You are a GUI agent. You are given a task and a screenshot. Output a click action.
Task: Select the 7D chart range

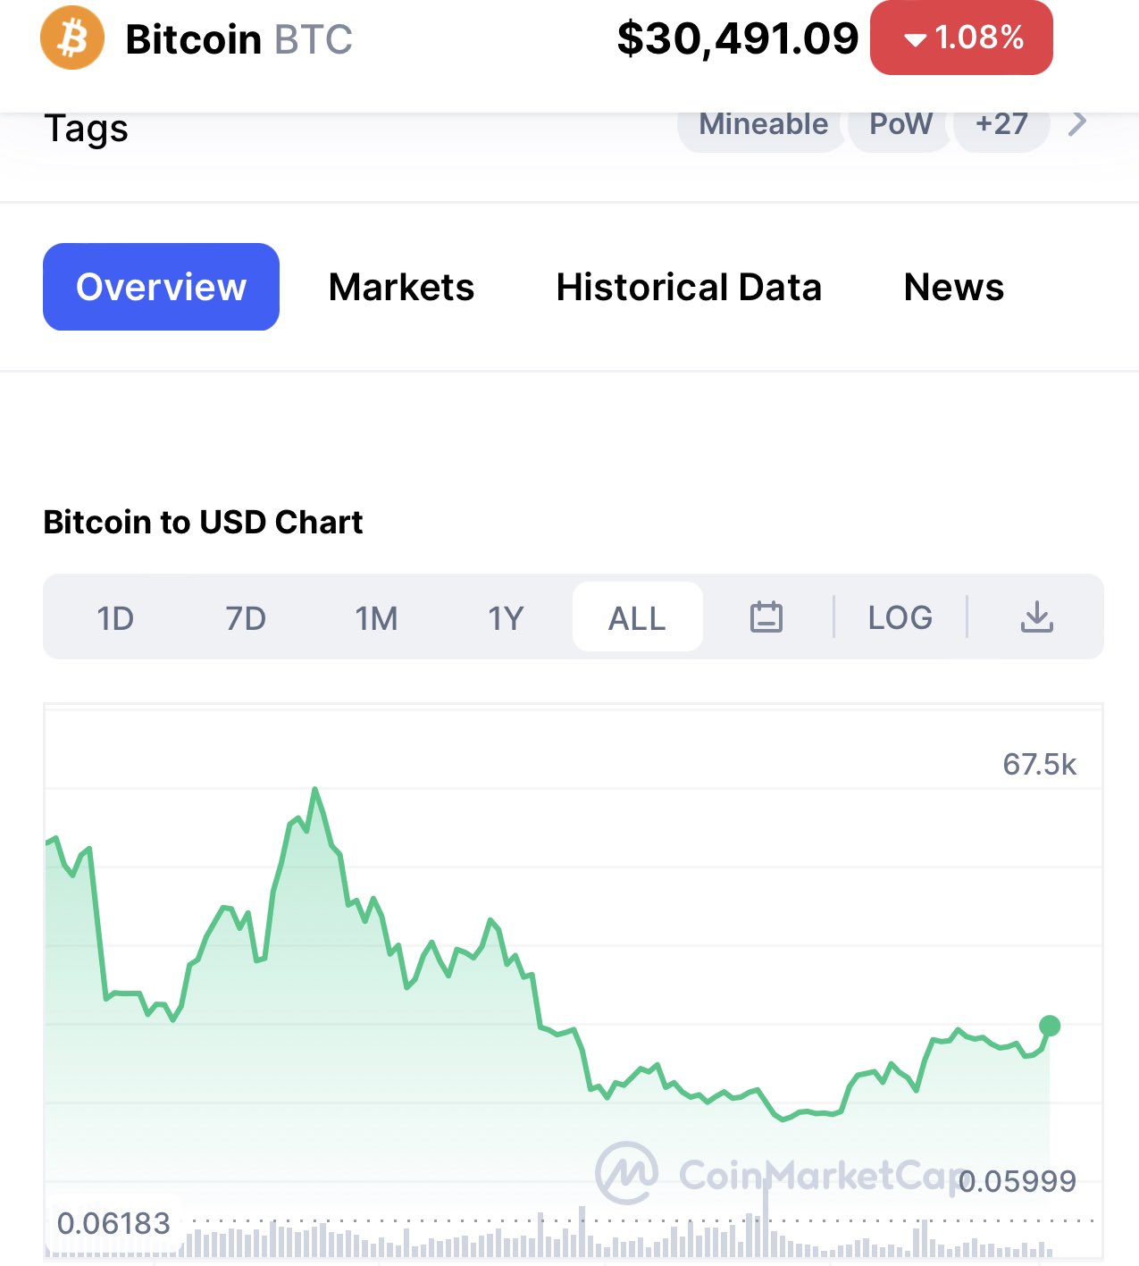(246, 617)
